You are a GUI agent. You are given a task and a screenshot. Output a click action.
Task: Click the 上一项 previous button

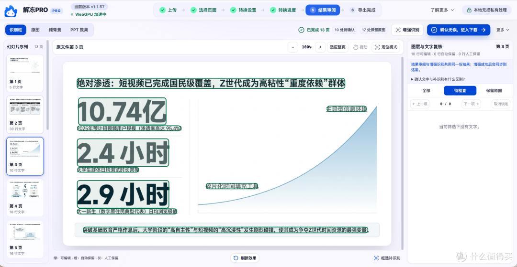click(x=420, y=104)
